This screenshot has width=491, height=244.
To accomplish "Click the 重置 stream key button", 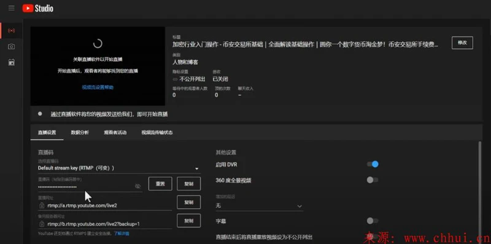I will (x=160, y=184).
